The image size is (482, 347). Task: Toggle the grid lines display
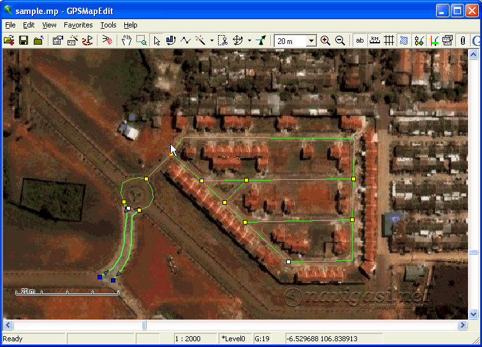388,40
